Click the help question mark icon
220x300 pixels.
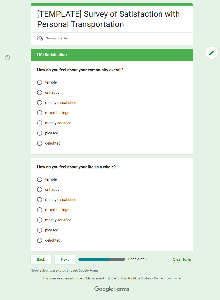[x=7, y=58]
